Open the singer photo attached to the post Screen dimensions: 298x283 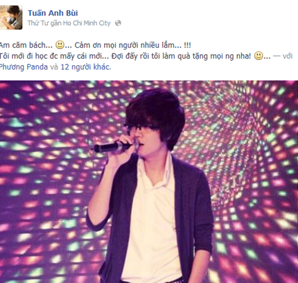tap(149, 182)
